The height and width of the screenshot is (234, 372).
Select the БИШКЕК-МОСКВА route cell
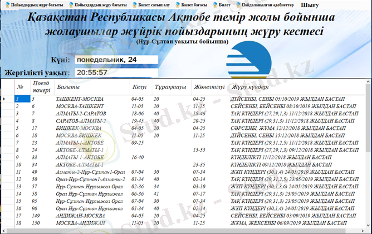[92, 128]
